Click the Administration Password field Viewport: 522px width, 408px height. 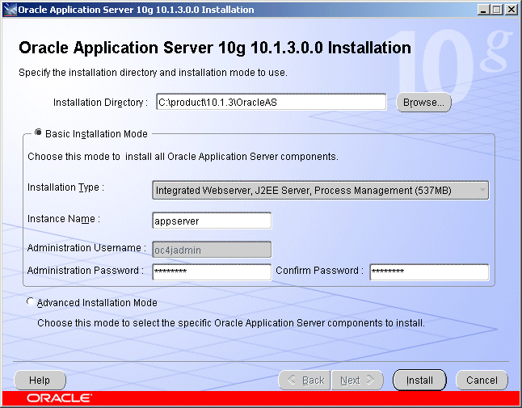coord(212,272)
